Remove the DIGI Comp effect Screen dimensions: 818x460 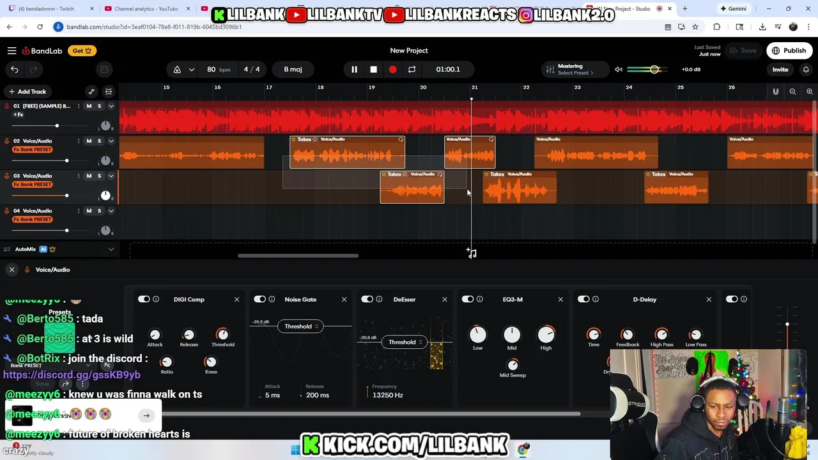click(236, 299)
